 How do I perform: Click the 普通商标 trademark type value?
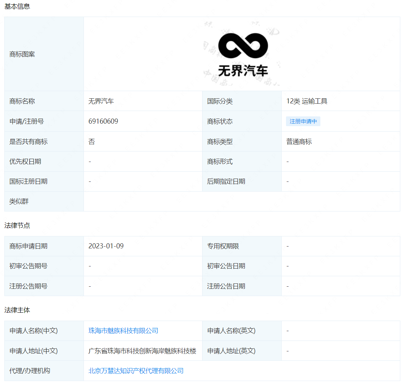pyautogui.click(x=299, y=142)
